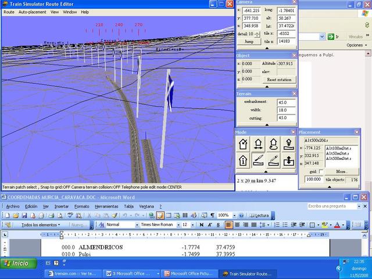Viewport: 372px width, 279px height.
Task: Click the font color swatch button
Action: [338, 225]
